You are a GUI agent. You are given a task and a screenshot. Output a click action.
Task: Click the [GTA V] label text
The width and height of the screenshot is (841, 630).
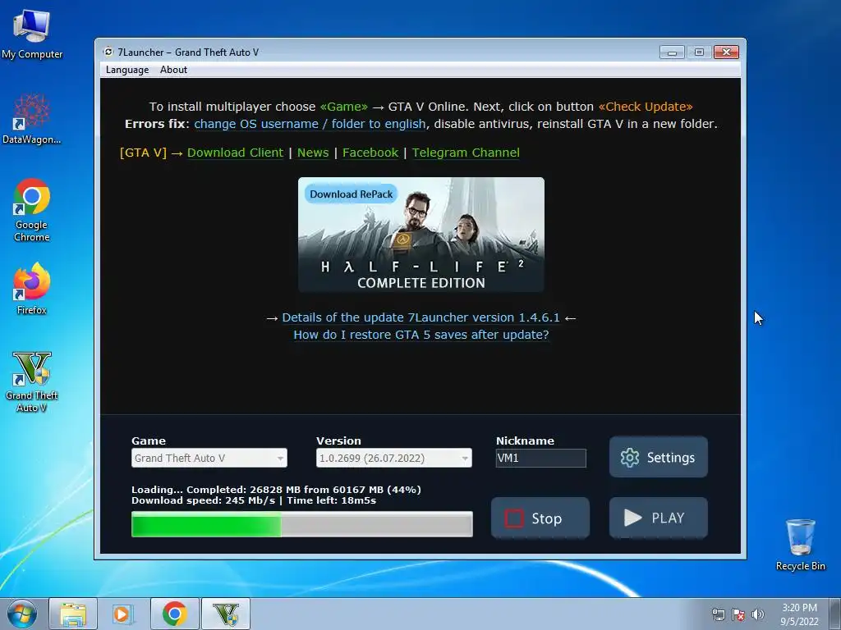pyautogui.click(x=143, y=153)
